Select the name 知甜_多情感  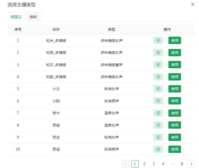pyautogui.click(x=56, y=77)
